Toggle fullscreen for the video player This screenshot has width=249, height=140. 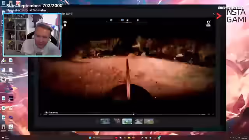[213, 114]
